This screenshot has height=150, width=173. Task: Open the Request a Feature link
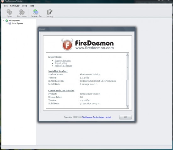pyautogui.click(x=64, y=66)
